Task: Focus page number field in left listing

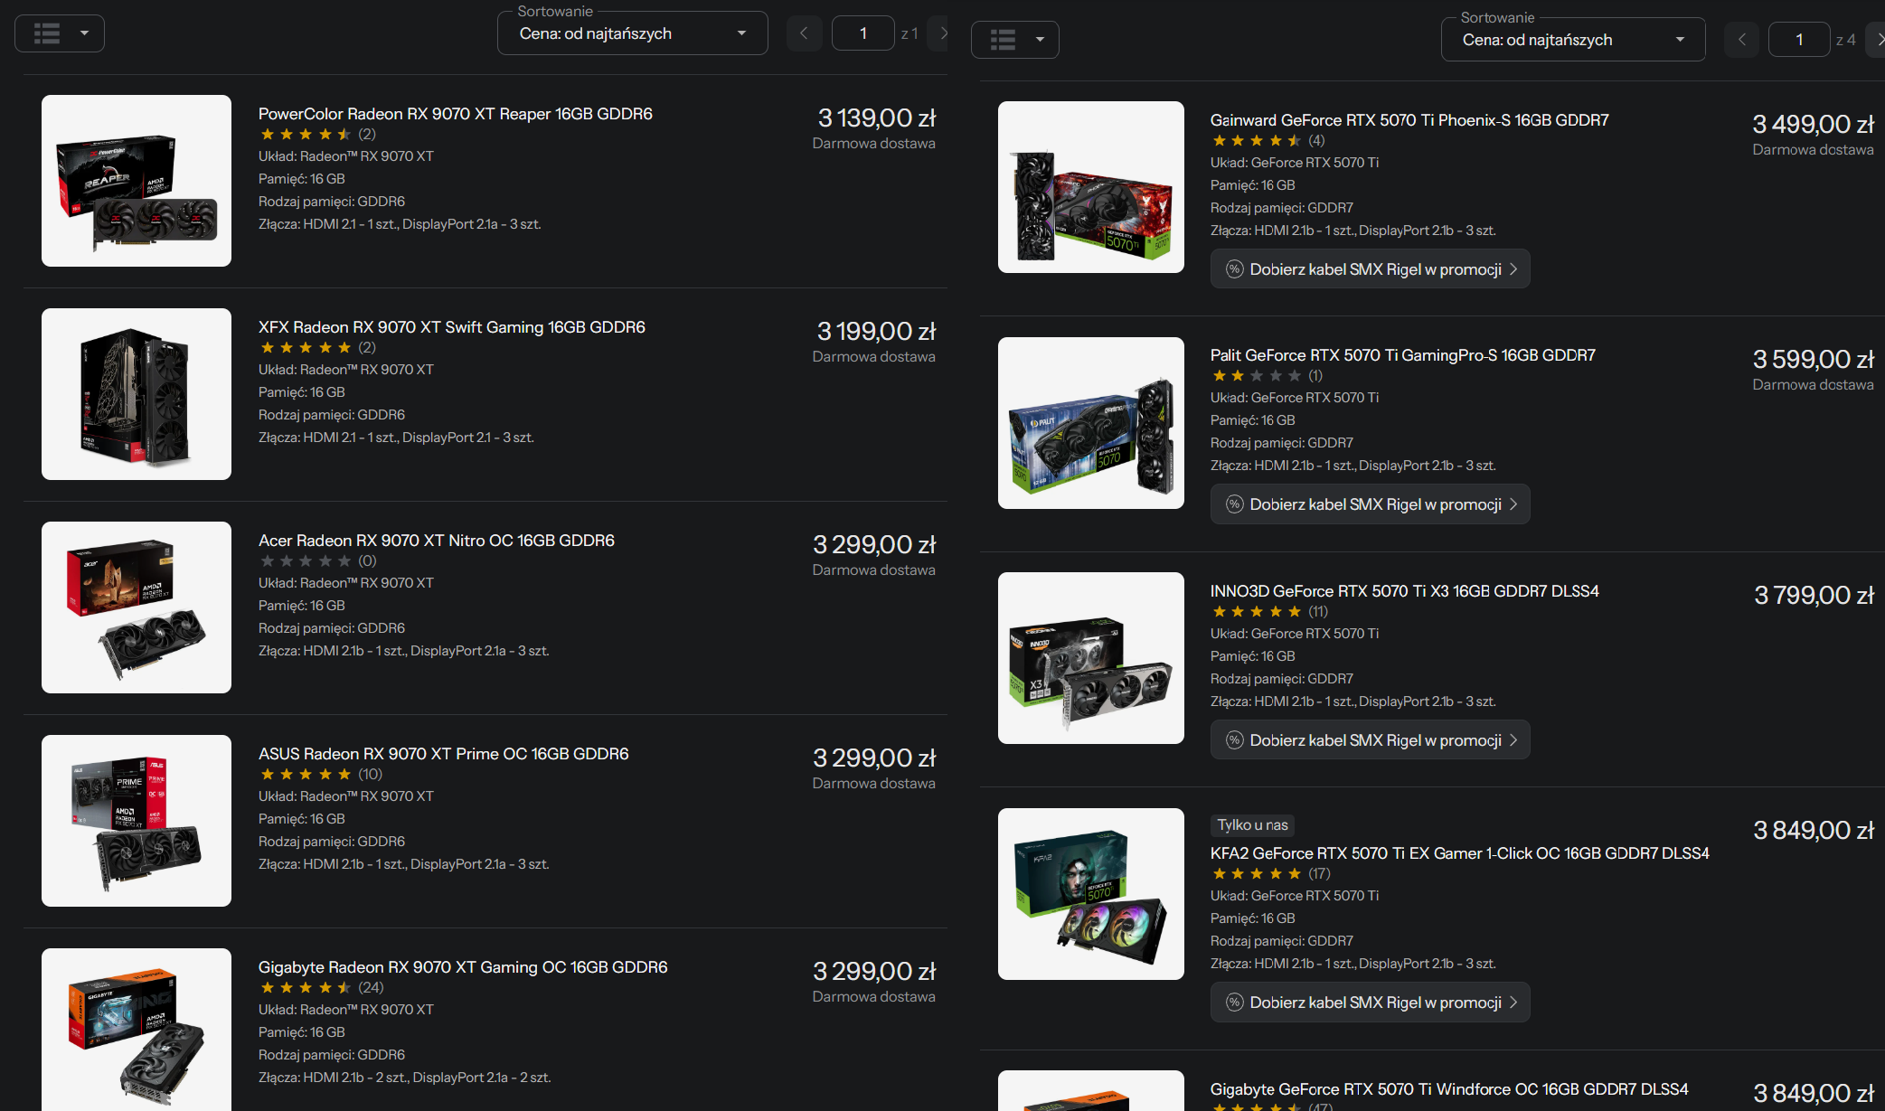Action: (863, 33)
